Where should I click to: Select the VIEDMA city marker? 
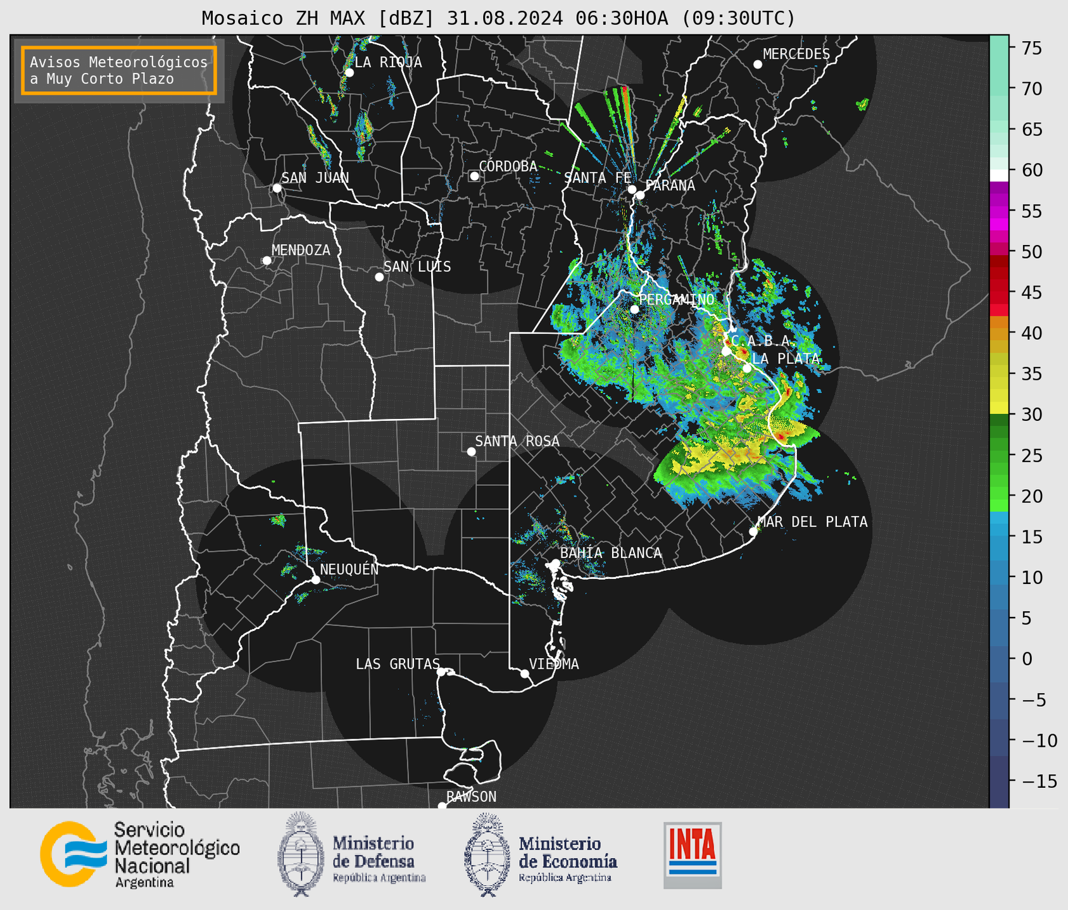[525, 674]
